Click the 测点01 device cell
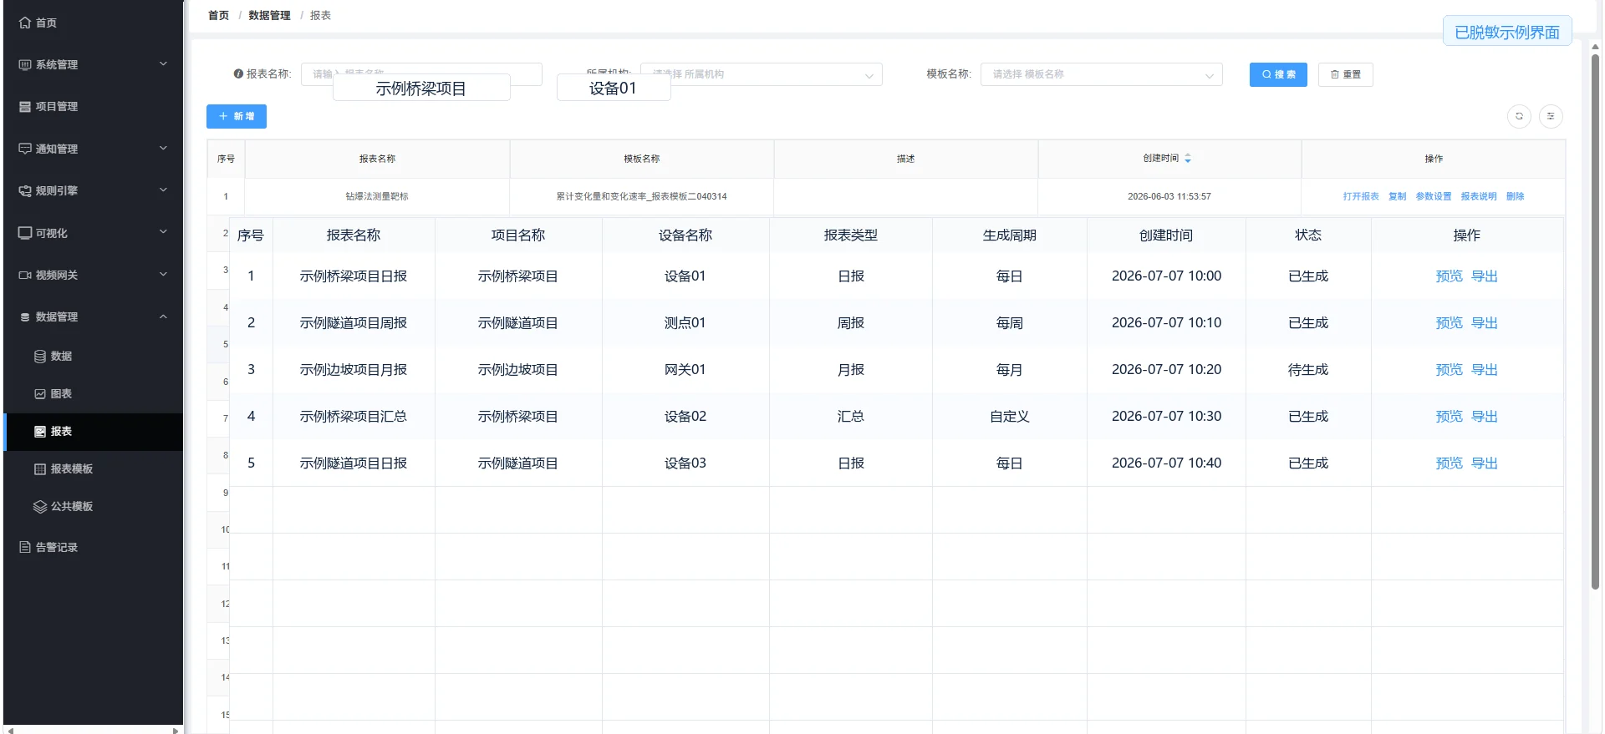1605x734 pixels. click(x=685, y=322)
